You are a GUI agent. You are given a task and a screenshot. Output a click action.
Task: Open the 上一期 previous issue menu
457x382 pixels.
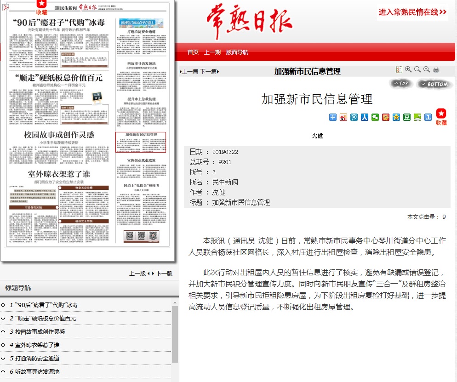(212, 52)
